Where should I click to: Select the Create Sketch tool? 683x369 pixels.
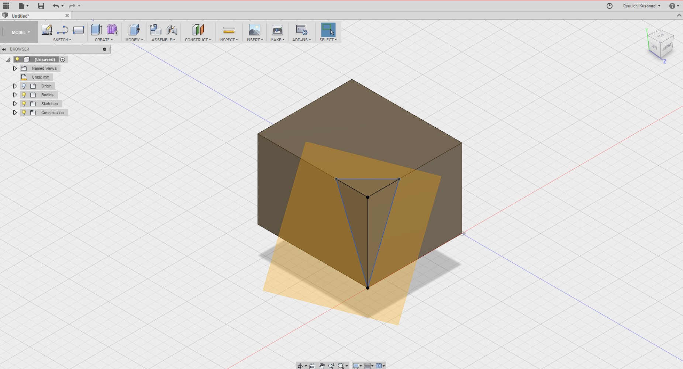[x=47, y=30]
